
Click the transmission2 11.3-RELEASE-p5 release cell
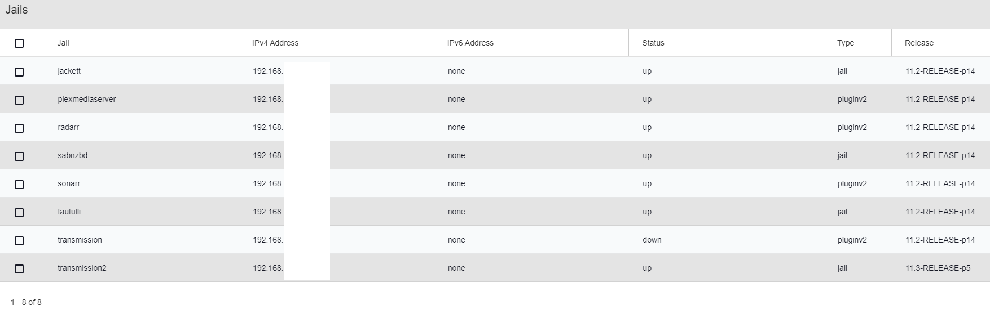(938, 268)
